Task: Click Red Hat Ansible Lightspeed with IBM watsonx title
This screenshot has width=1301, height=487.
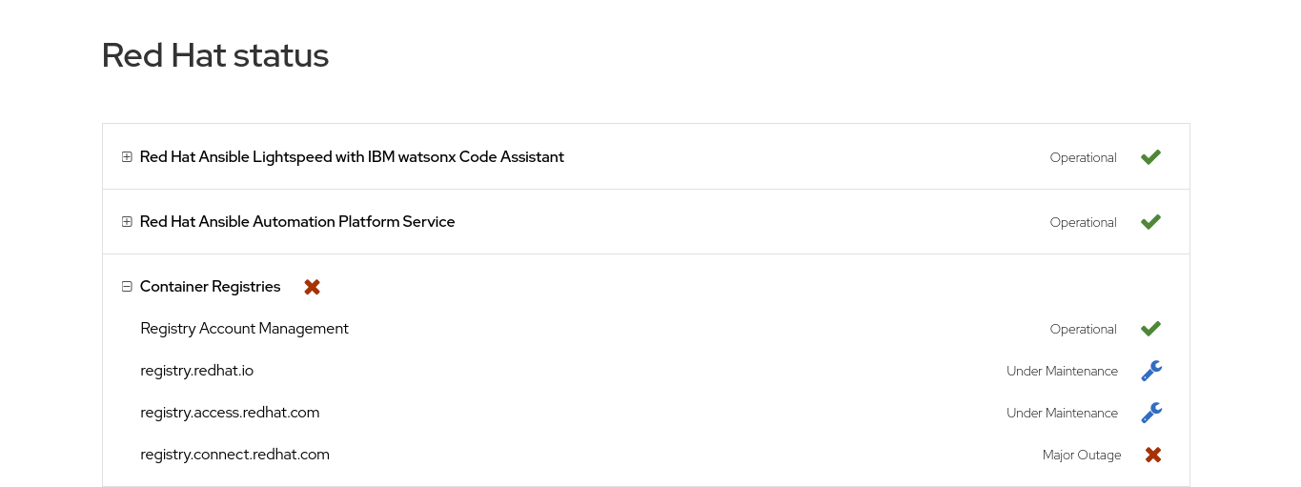Action: coord(352,157)
